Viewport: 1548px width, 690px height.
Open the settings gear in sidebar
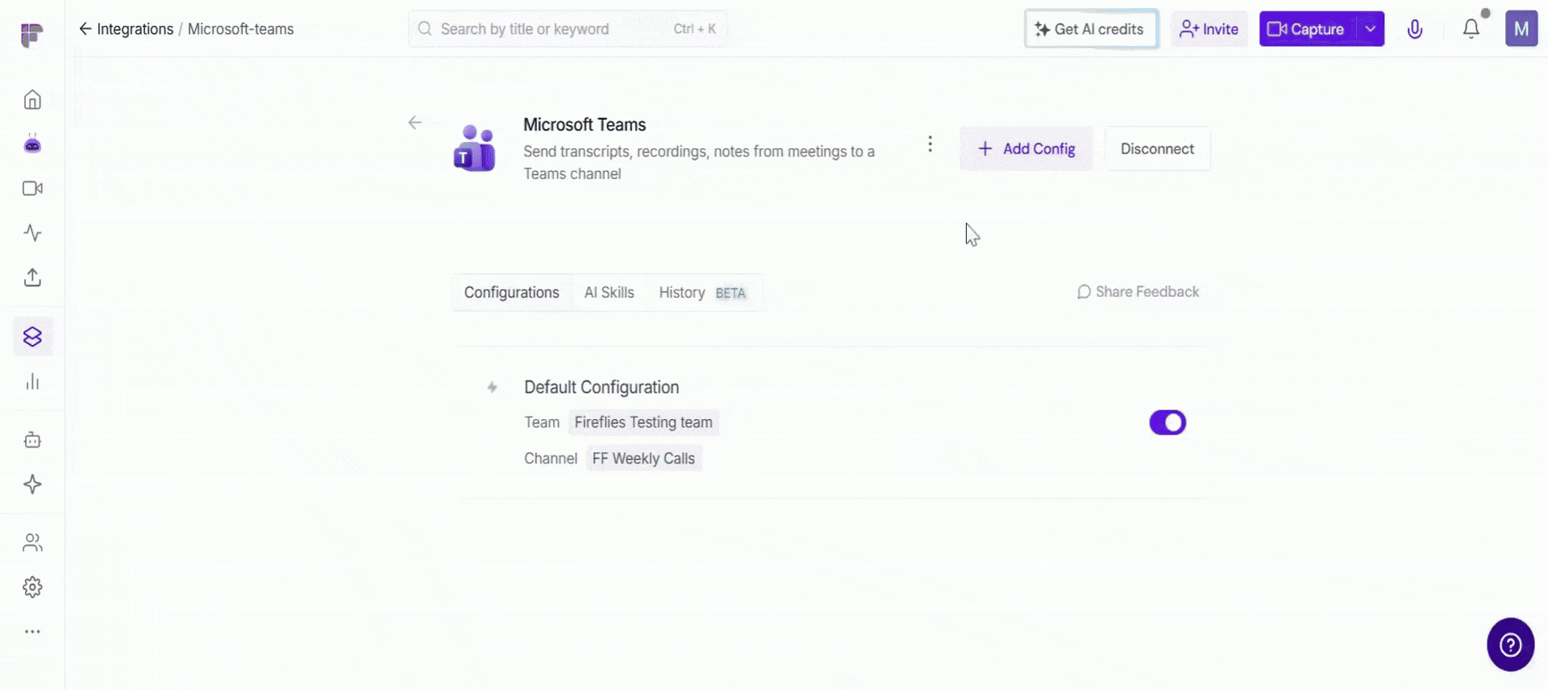pyautogui.click(x=32, y=587)
